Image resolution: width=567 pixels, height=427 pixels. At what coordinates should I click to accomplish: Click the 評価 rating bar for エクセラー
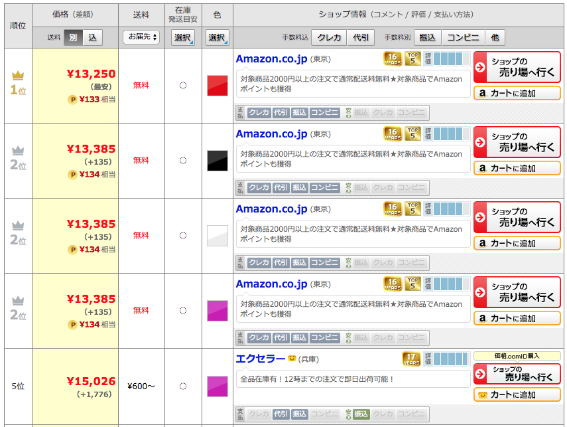pyautogui.click(x=446, y=359)
